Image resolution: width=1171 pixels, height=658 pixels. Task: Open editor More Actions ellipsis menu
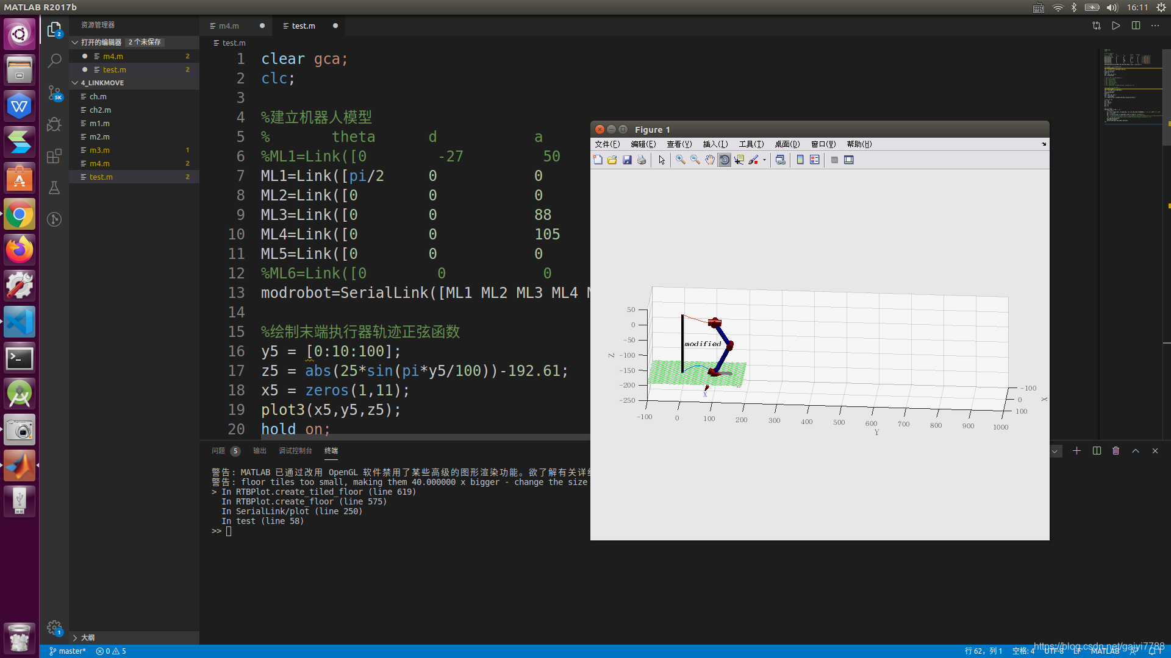point(1155,26)
